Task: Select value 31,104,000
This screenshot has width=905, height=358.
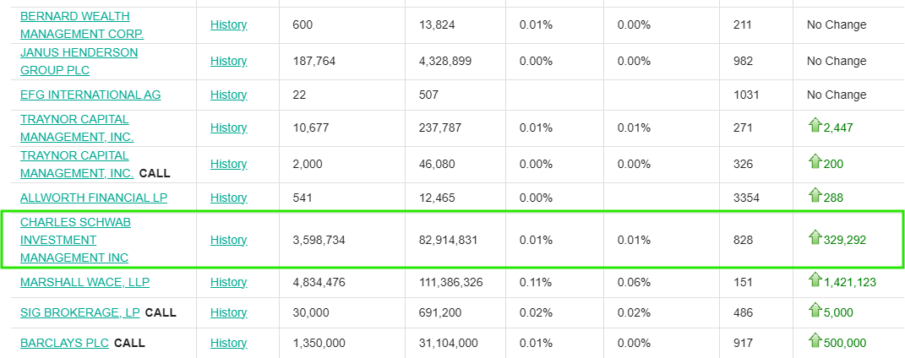Action: point(449,343)
